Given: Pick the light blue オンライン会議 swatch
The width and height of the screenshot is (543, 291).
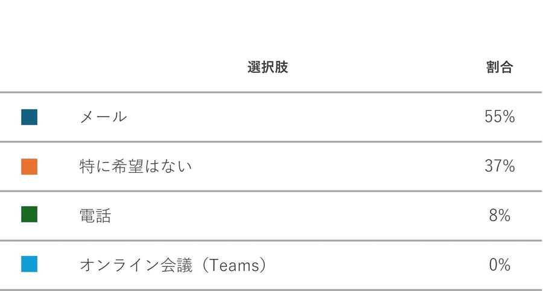Looking at the screenshot, I should [x=29, y=264].
